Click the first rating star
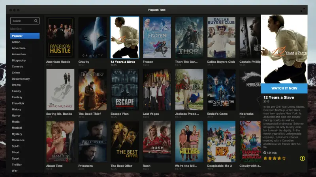Viewport: 316px width, 177px height. pyautogui.click(x=265, y=158)
